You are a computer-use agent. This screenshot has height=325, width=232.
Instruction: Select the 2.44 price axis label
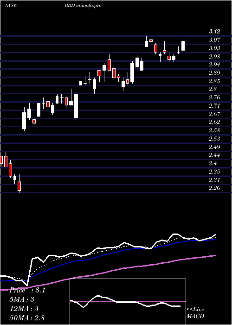pyautogui.click(x=214, y=155)
